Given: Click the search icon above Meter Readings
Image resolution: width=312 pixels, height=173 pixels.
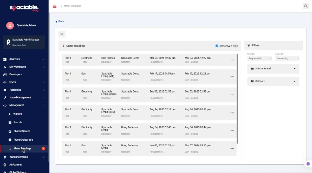Looking at the screenshot, I should click(x=62, y=34).
